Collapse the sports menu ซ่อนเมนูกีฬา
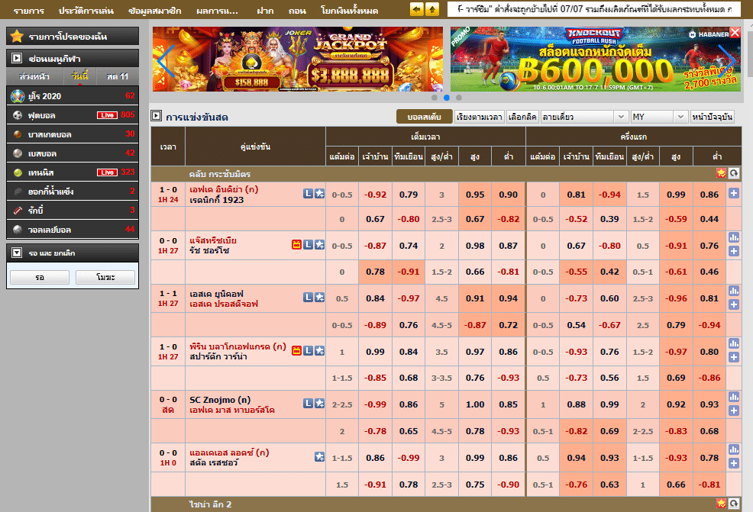The width and height of the screenshot is (753, 512). (x=17, y=58)
